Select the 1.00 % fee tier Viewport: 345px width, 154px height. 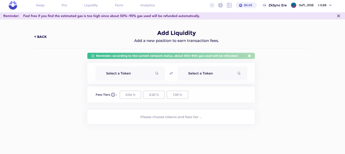[x=177, y=95]
